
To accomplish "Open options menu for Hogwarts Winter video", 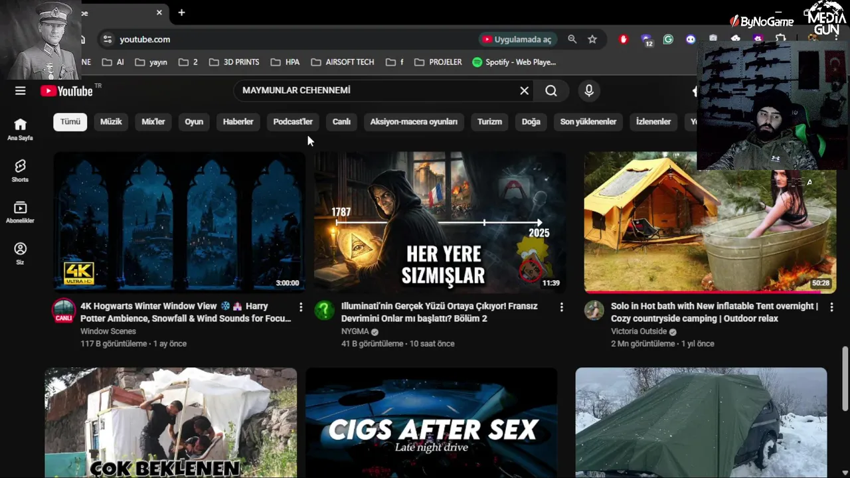I will [301, 307].
